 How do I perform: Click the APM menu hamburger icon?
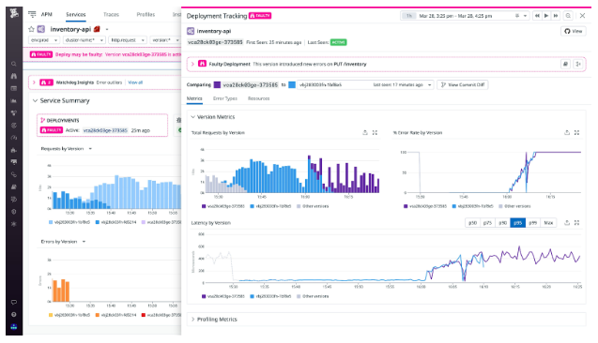pyautogui.click(x=32, y=14)
